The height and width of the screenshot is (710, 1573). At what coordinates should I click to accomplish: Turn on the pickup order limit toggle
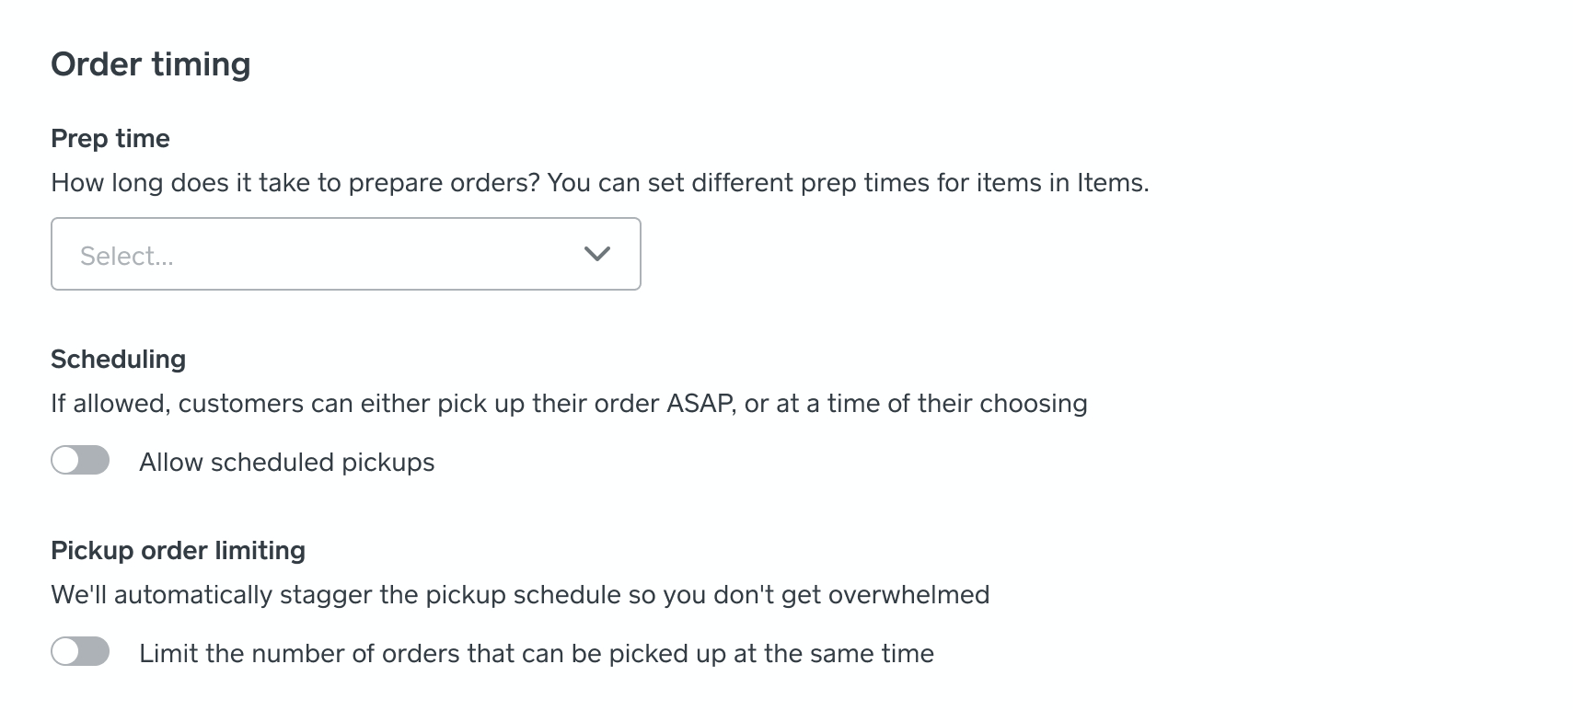pyautogui.click(x=80, y=651)
